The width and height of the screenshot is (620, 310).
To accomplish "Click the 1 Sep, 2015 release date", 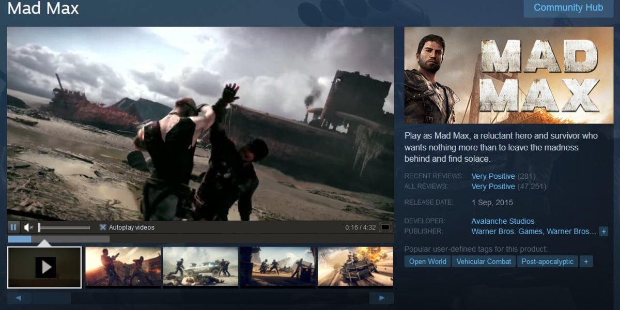I will 492,202.
